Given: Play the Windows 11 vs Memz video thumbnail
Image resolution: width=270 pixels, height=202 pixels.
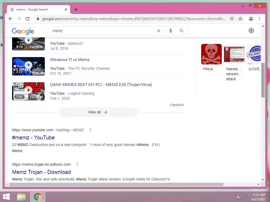Looking at the screenshot, I should tap(28, 66).
